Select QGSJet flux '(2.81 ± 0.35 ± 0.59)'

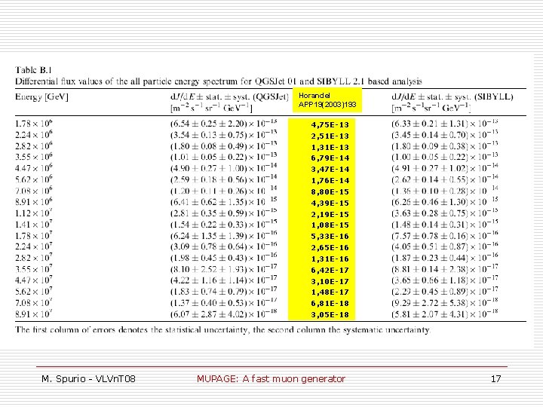(x=208, y=213)
